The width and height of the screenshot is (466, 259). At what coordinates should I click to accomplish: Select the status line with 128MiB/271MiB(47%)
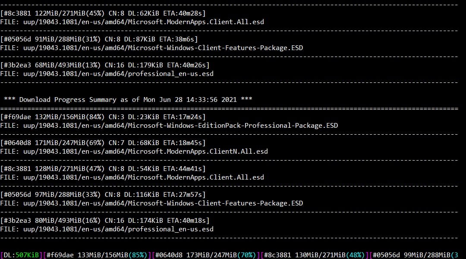(103, 169)
